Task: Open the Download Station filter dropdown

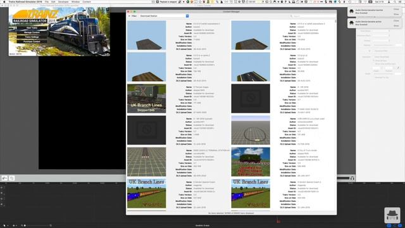Action: (x=164, y=16)
